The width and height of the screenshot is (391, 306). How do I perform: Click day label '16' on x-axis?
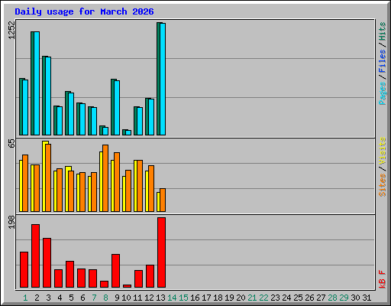(x=195, y=298)
